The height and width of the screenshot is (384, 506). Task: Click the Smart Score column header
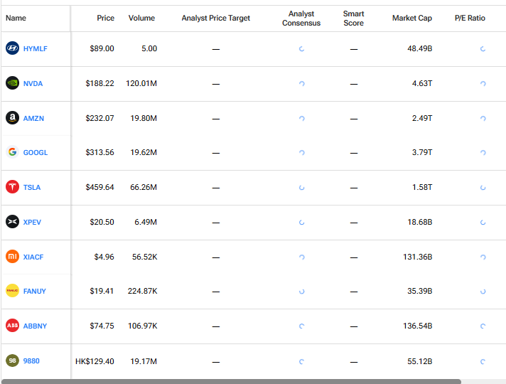pyautogui.click(x=353, y=18)
